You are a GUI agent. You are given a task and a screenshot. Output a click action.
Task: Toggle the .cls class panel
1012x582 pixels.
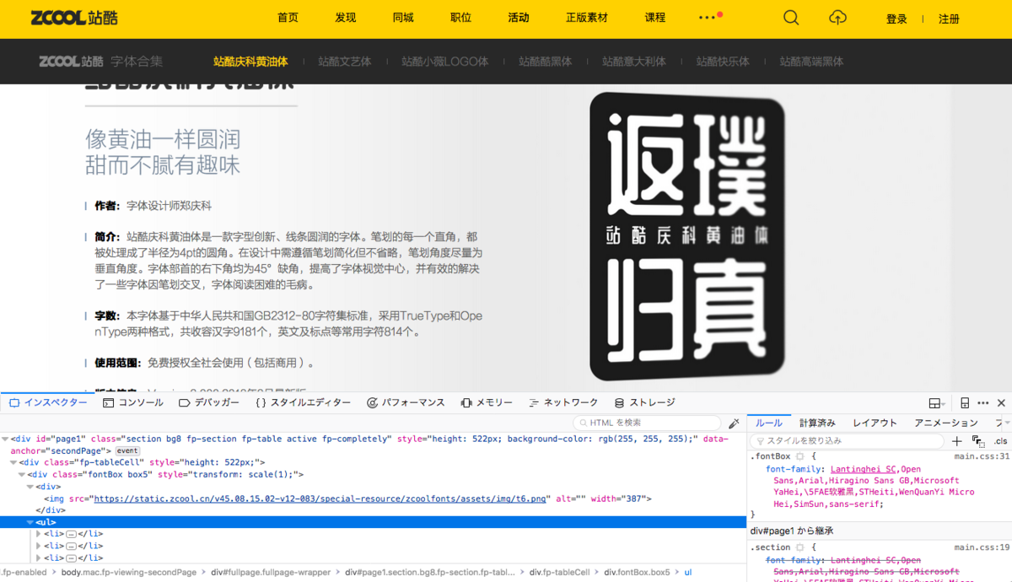point(1000,441)
